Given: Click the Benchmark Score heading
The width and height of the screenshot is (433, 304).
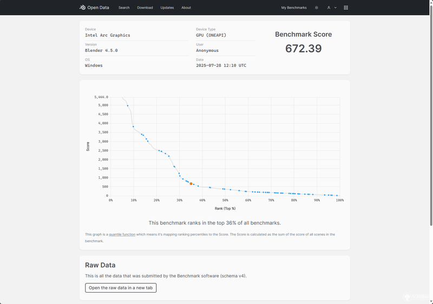Looking at the screenshot, I should (304, 35).
